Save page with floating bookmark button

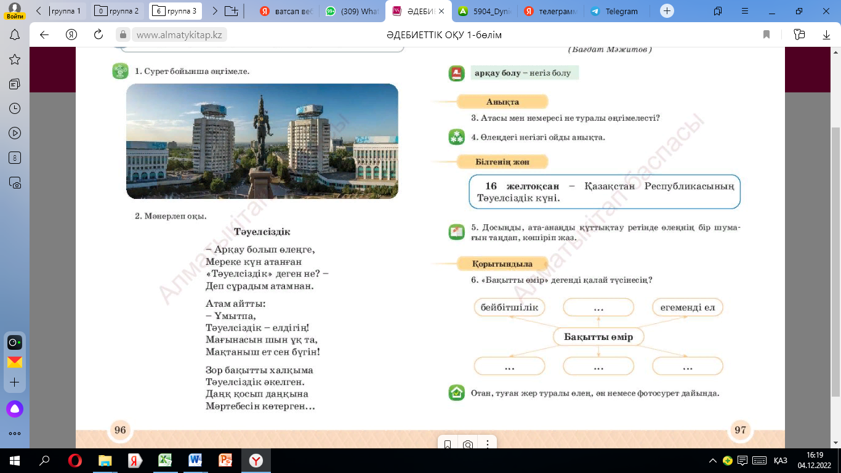[x=448, y=444]
